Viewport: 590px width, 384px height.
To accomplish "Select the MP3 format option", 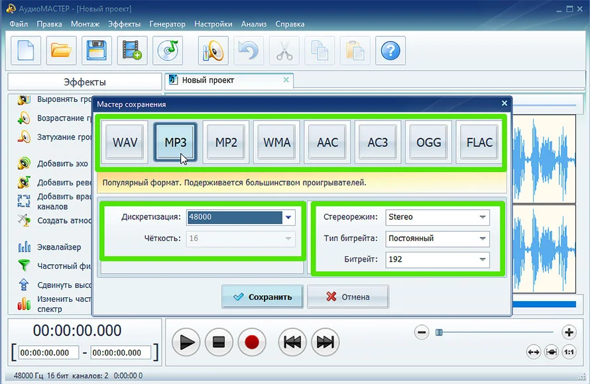I will [x=176, y=142].
